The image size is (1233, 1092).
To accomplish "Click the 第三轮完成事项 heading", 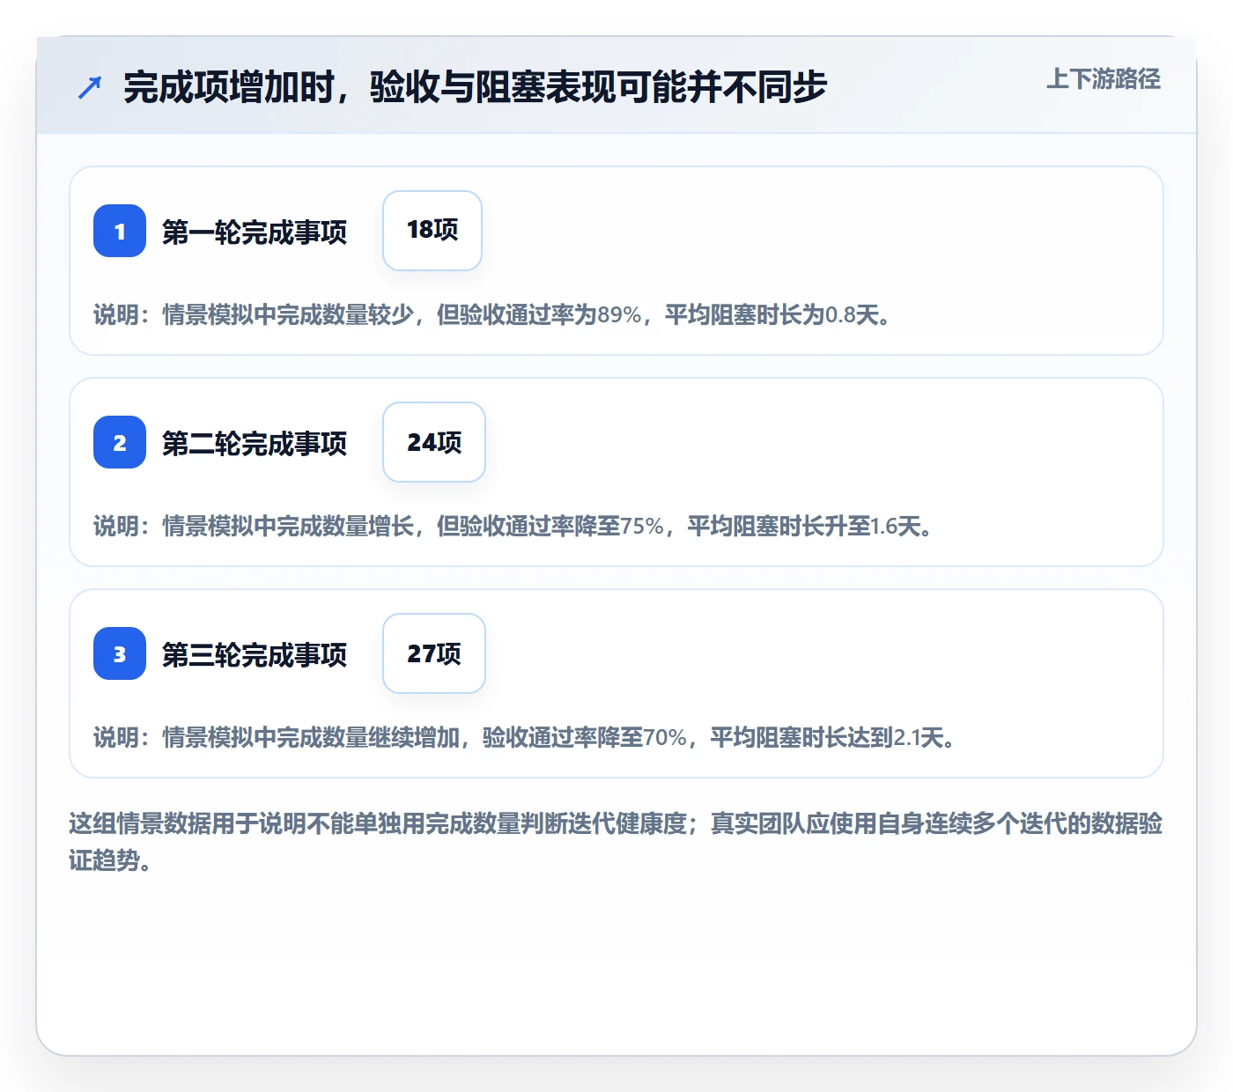I will pos(255,654).
